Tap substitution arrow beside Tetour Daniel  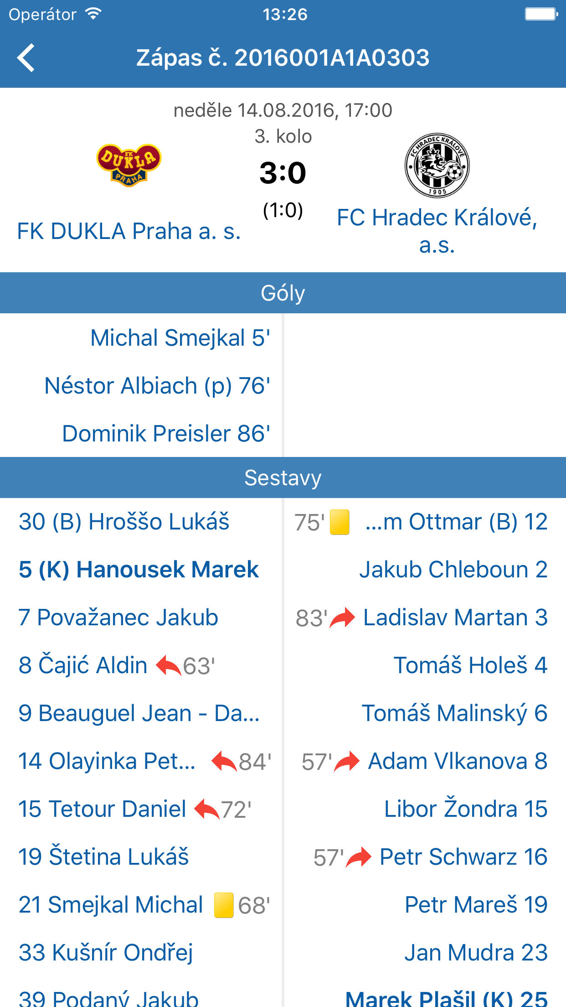click(x=206, y=810)
